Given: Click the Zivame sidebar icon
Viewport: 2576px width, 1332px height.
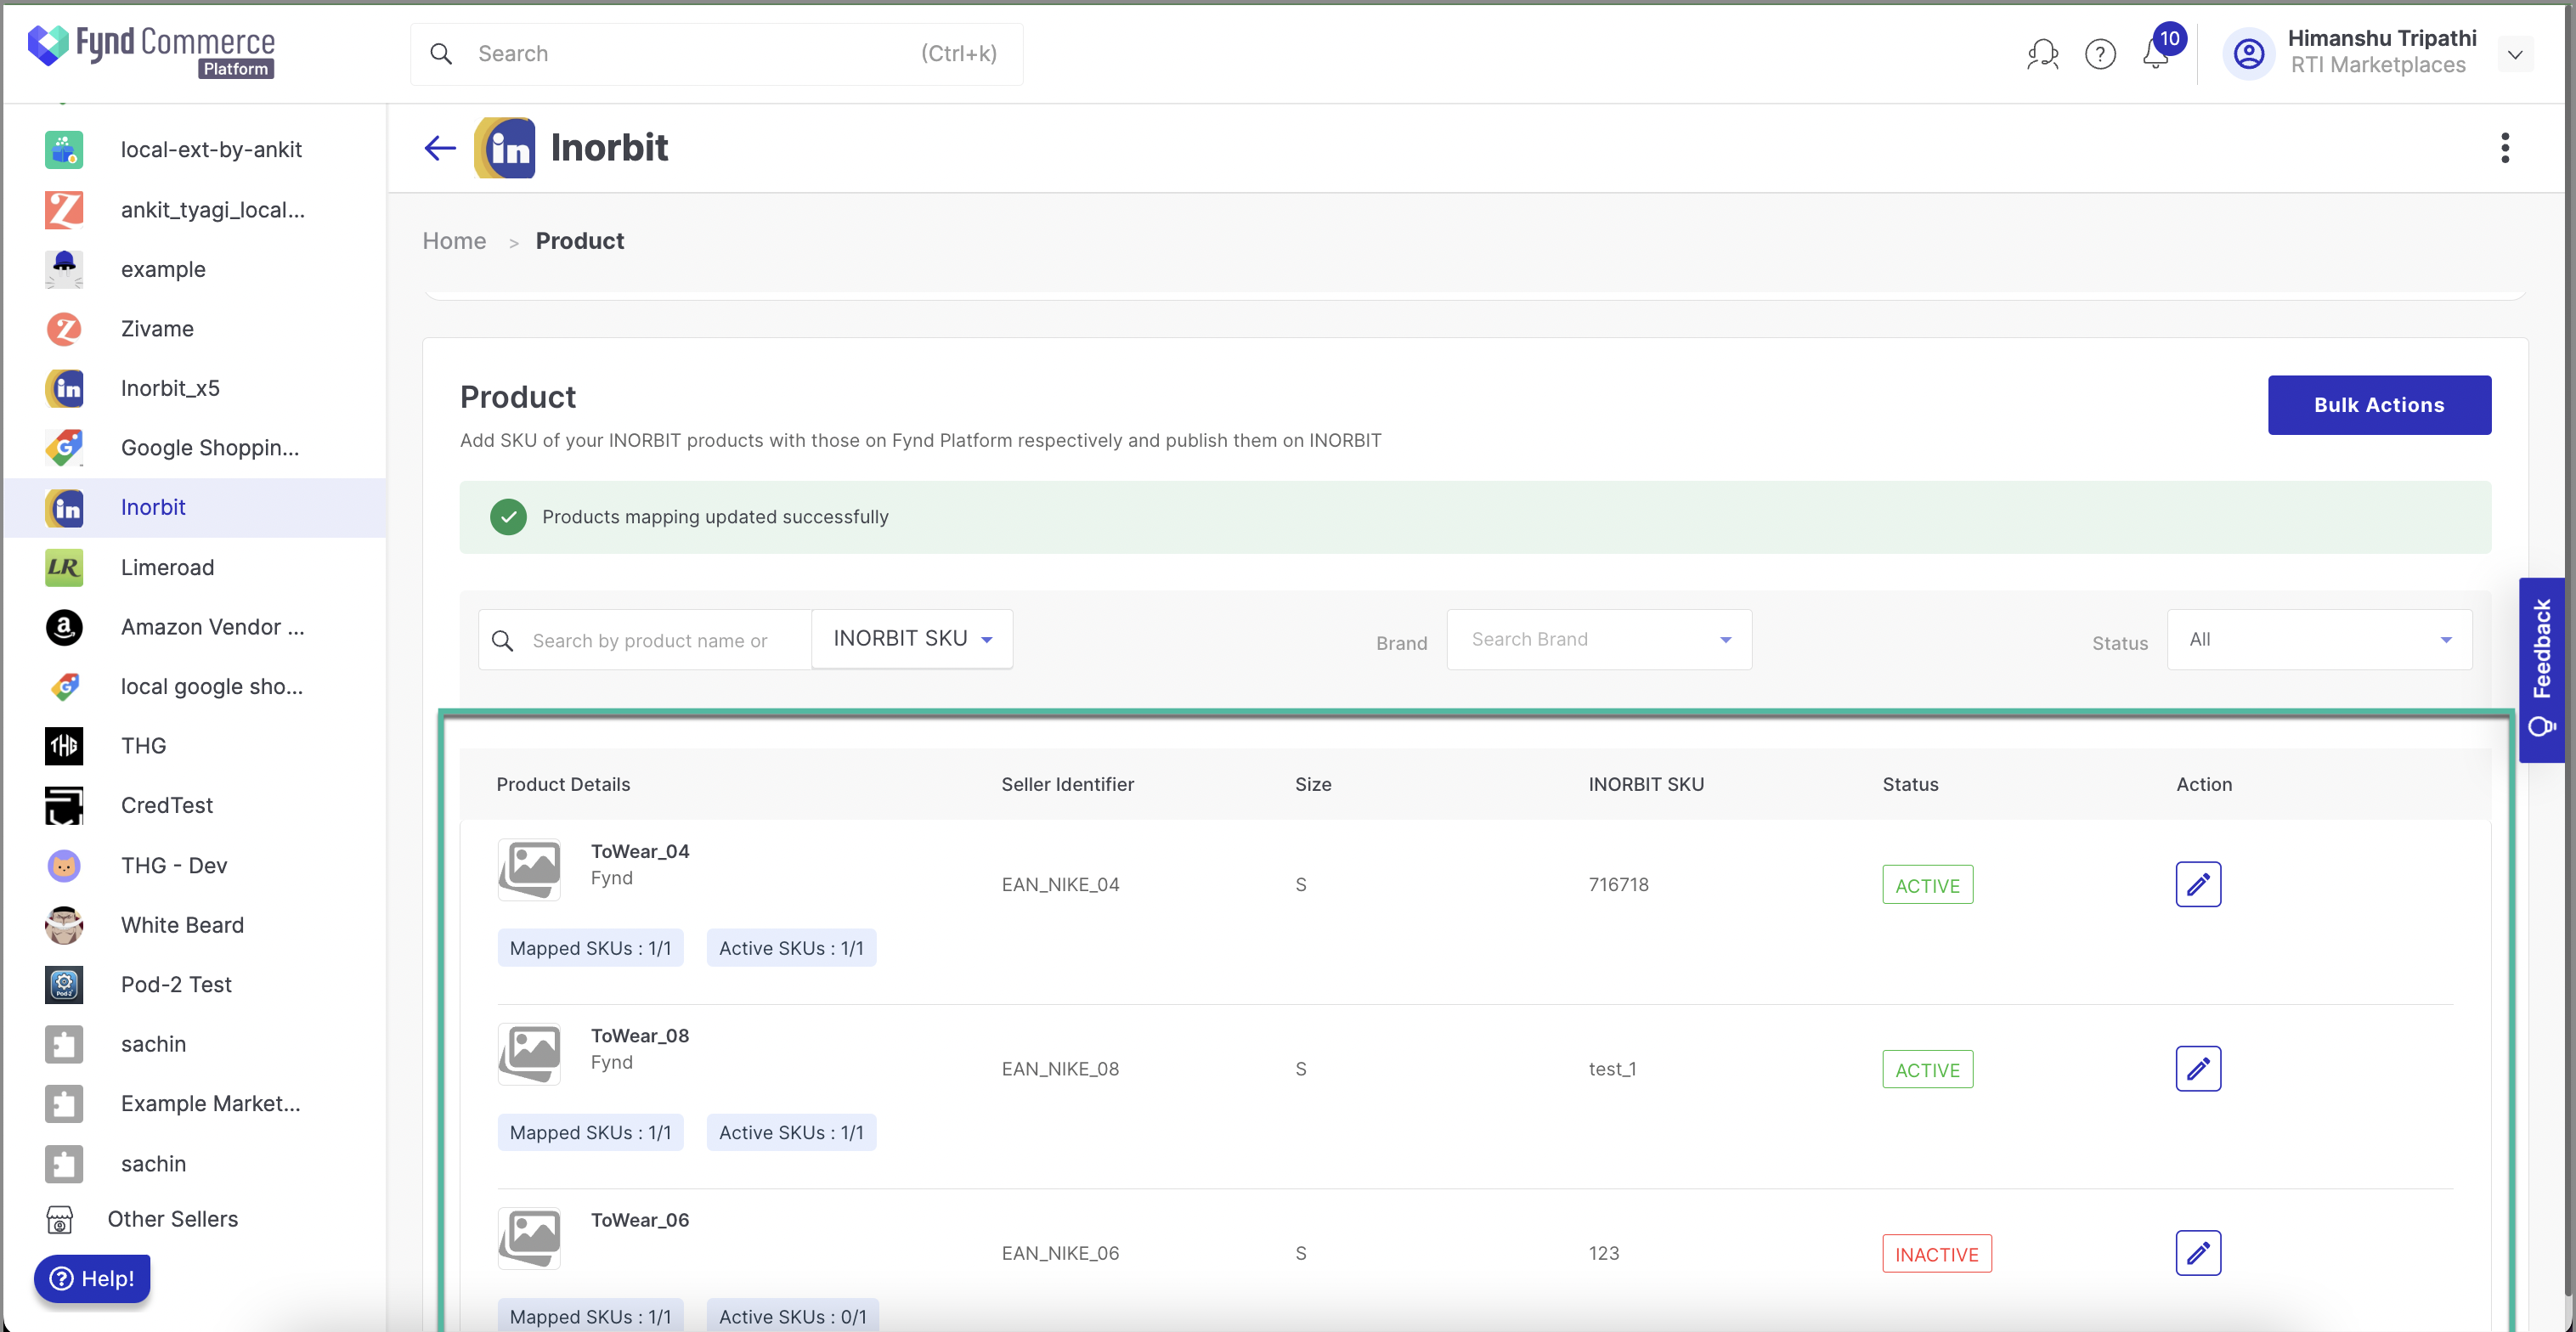Looking at the screenshot, I should tap(64, 329).
